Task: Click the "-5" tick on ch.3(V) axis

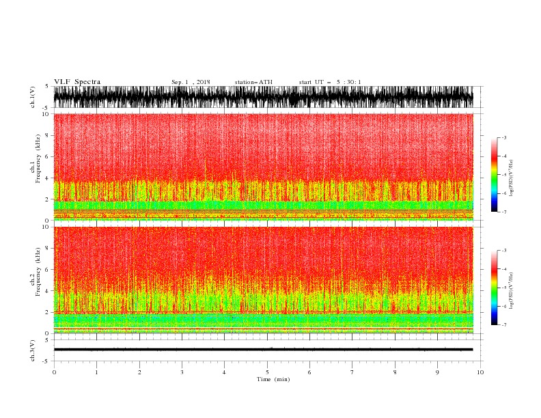Action: 46,361
